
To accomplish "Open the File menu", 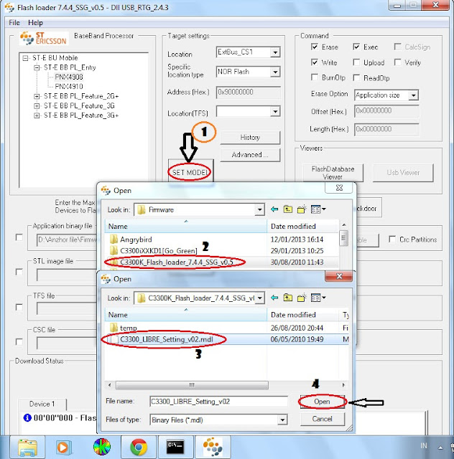I will [14, 23].
